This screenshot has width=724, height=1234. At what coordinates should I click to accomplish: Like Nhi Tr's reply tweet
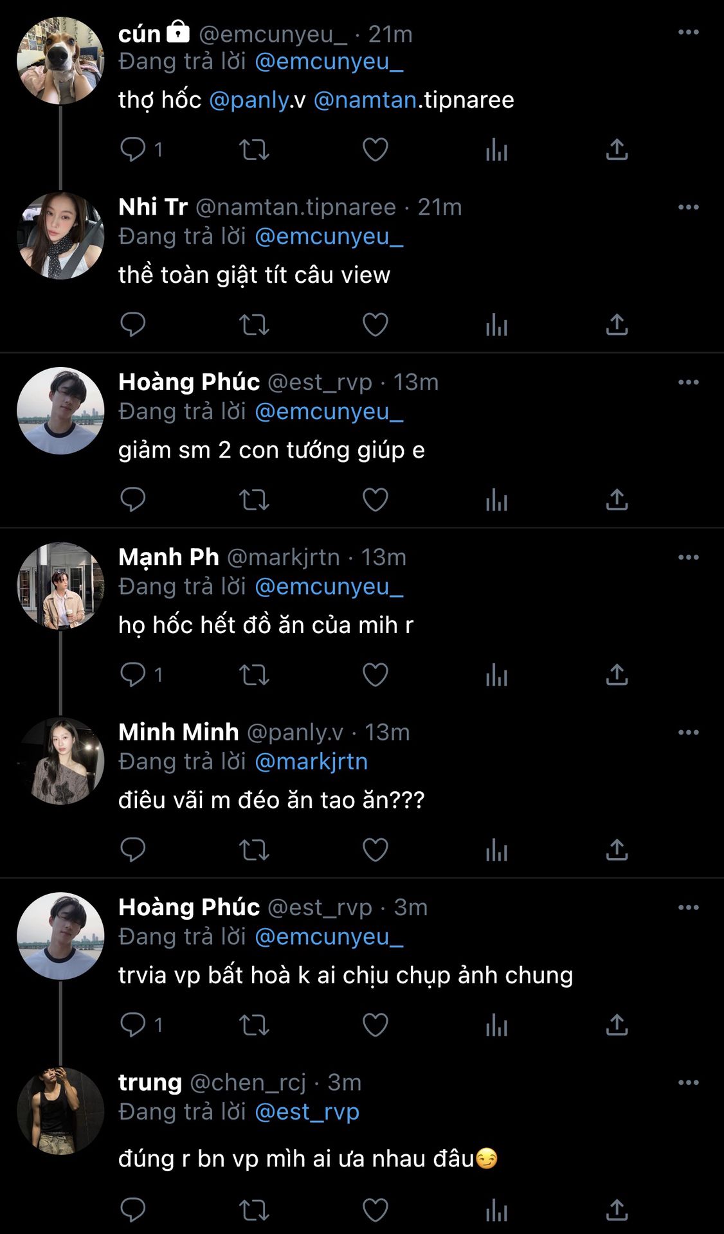376,325
